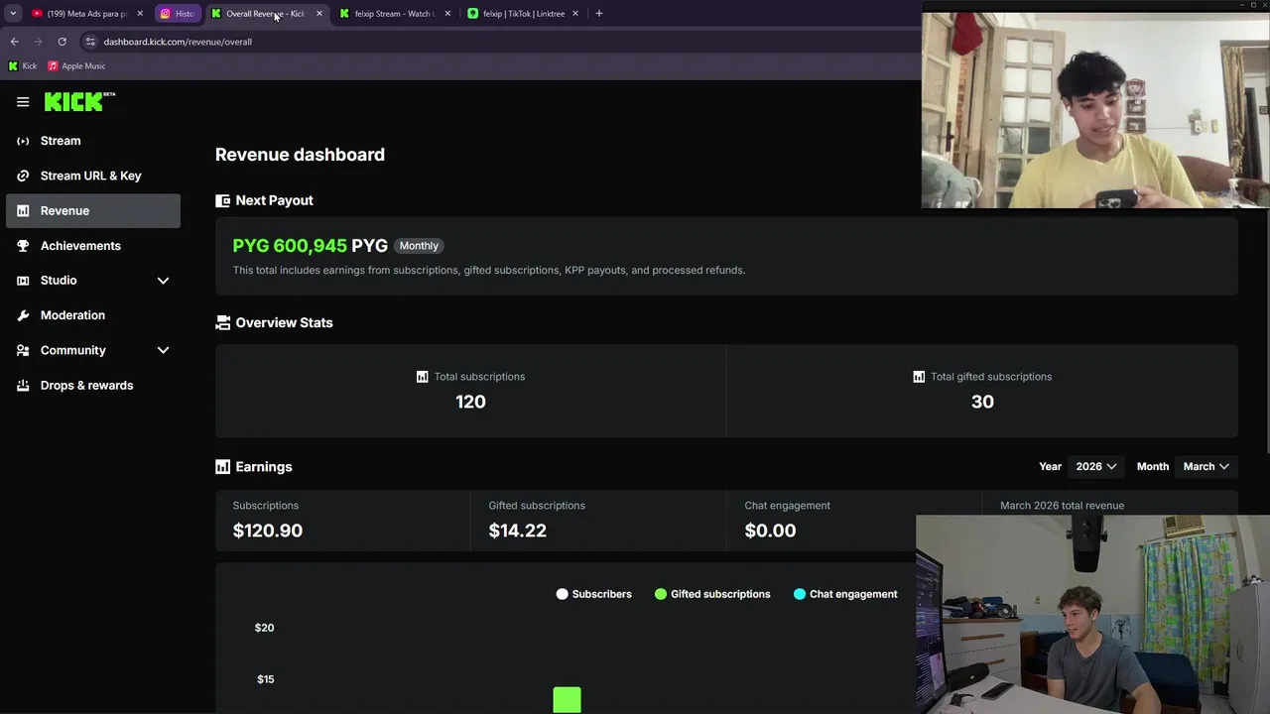Toggle the Subscribers chart legend item
The height and width of the screenshot is (714, 1270).
593,594
